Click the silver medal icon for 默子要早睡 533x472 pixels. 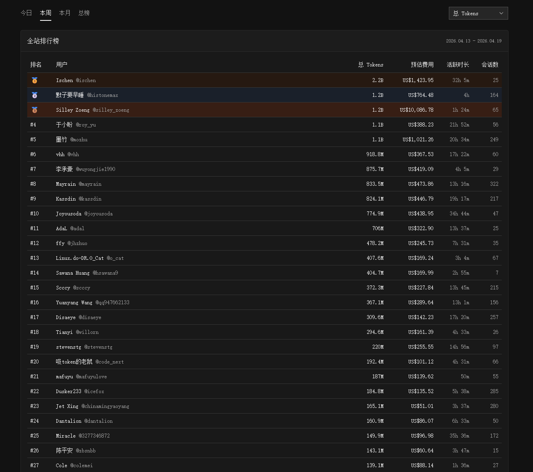point(34,95)
